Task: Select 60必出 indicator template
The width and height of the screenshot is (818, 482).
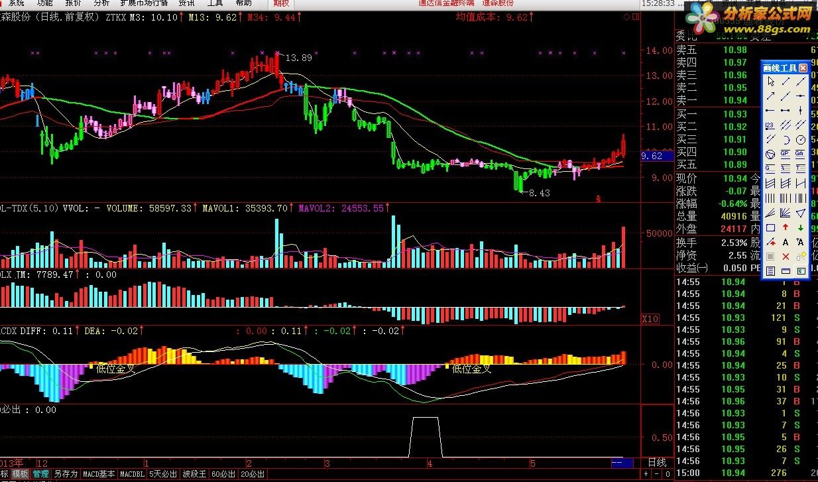Action: point(224,474)
